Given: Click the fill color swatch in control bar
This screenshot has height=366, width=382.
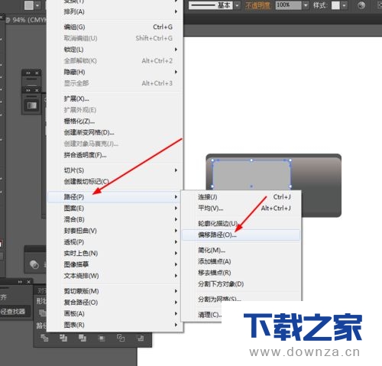Looking at the screenshot, I should click(x=29, y=5).
